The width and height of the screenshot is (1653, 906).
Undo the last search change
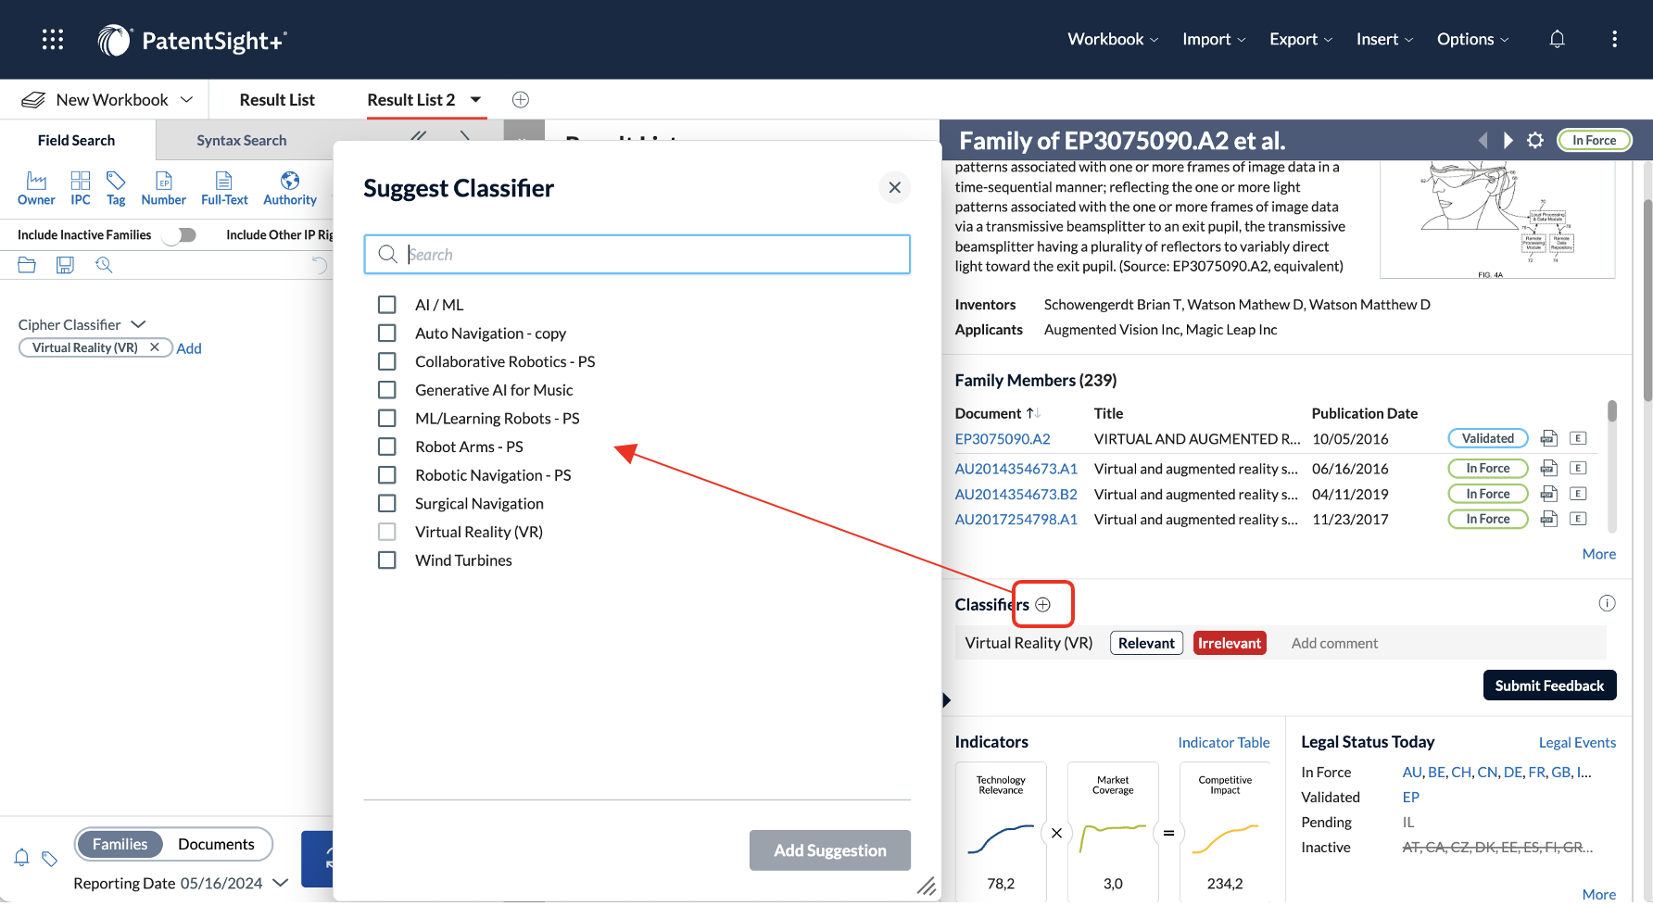coord(320,265)
